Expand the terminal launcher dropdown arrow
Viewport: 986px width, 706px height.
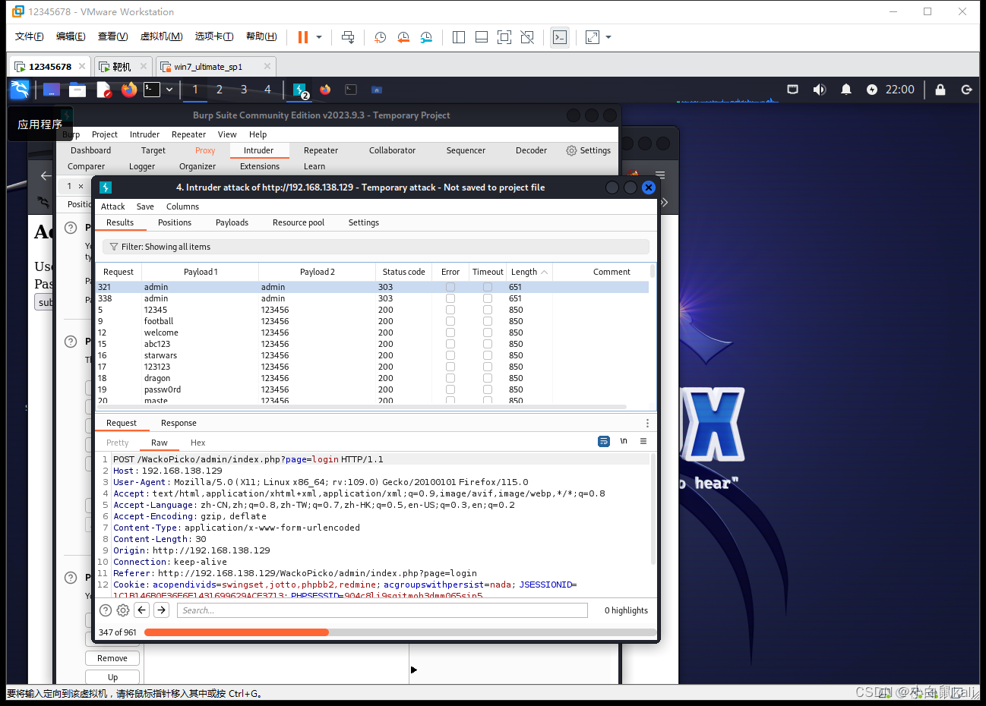pyautogui.click(x=169, y=90)
